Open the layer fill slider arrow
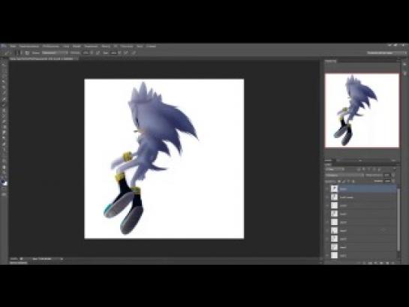409x307 pixels. pos(393,181)
